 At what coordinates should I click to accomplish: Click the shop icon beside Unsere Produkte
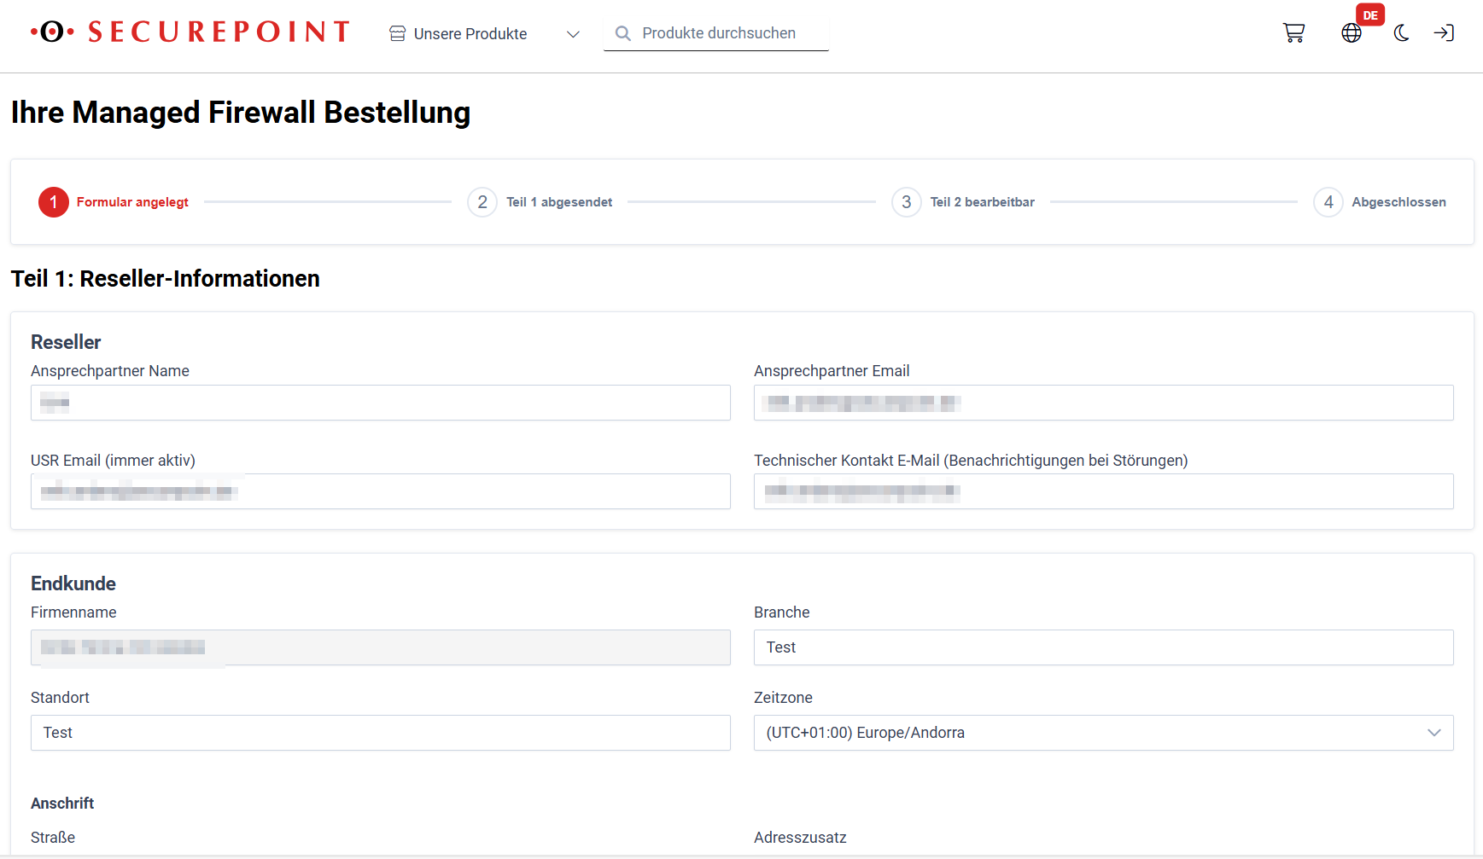click(396, 33)
